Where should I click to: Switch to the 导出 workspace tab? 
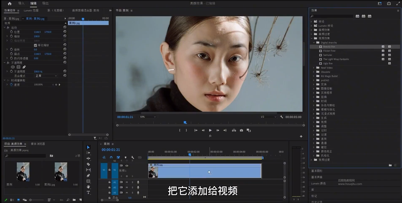(45, 4)
